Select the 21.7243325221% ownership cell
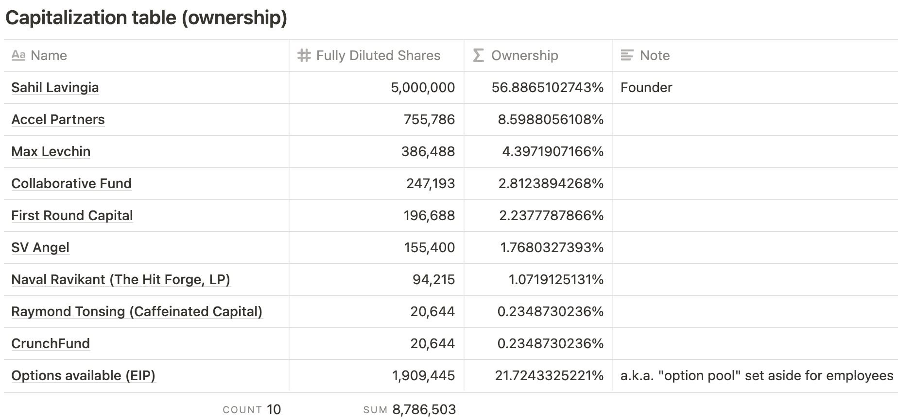The width and height of the screenshot is (898, 419). click(x=538, y=375)
